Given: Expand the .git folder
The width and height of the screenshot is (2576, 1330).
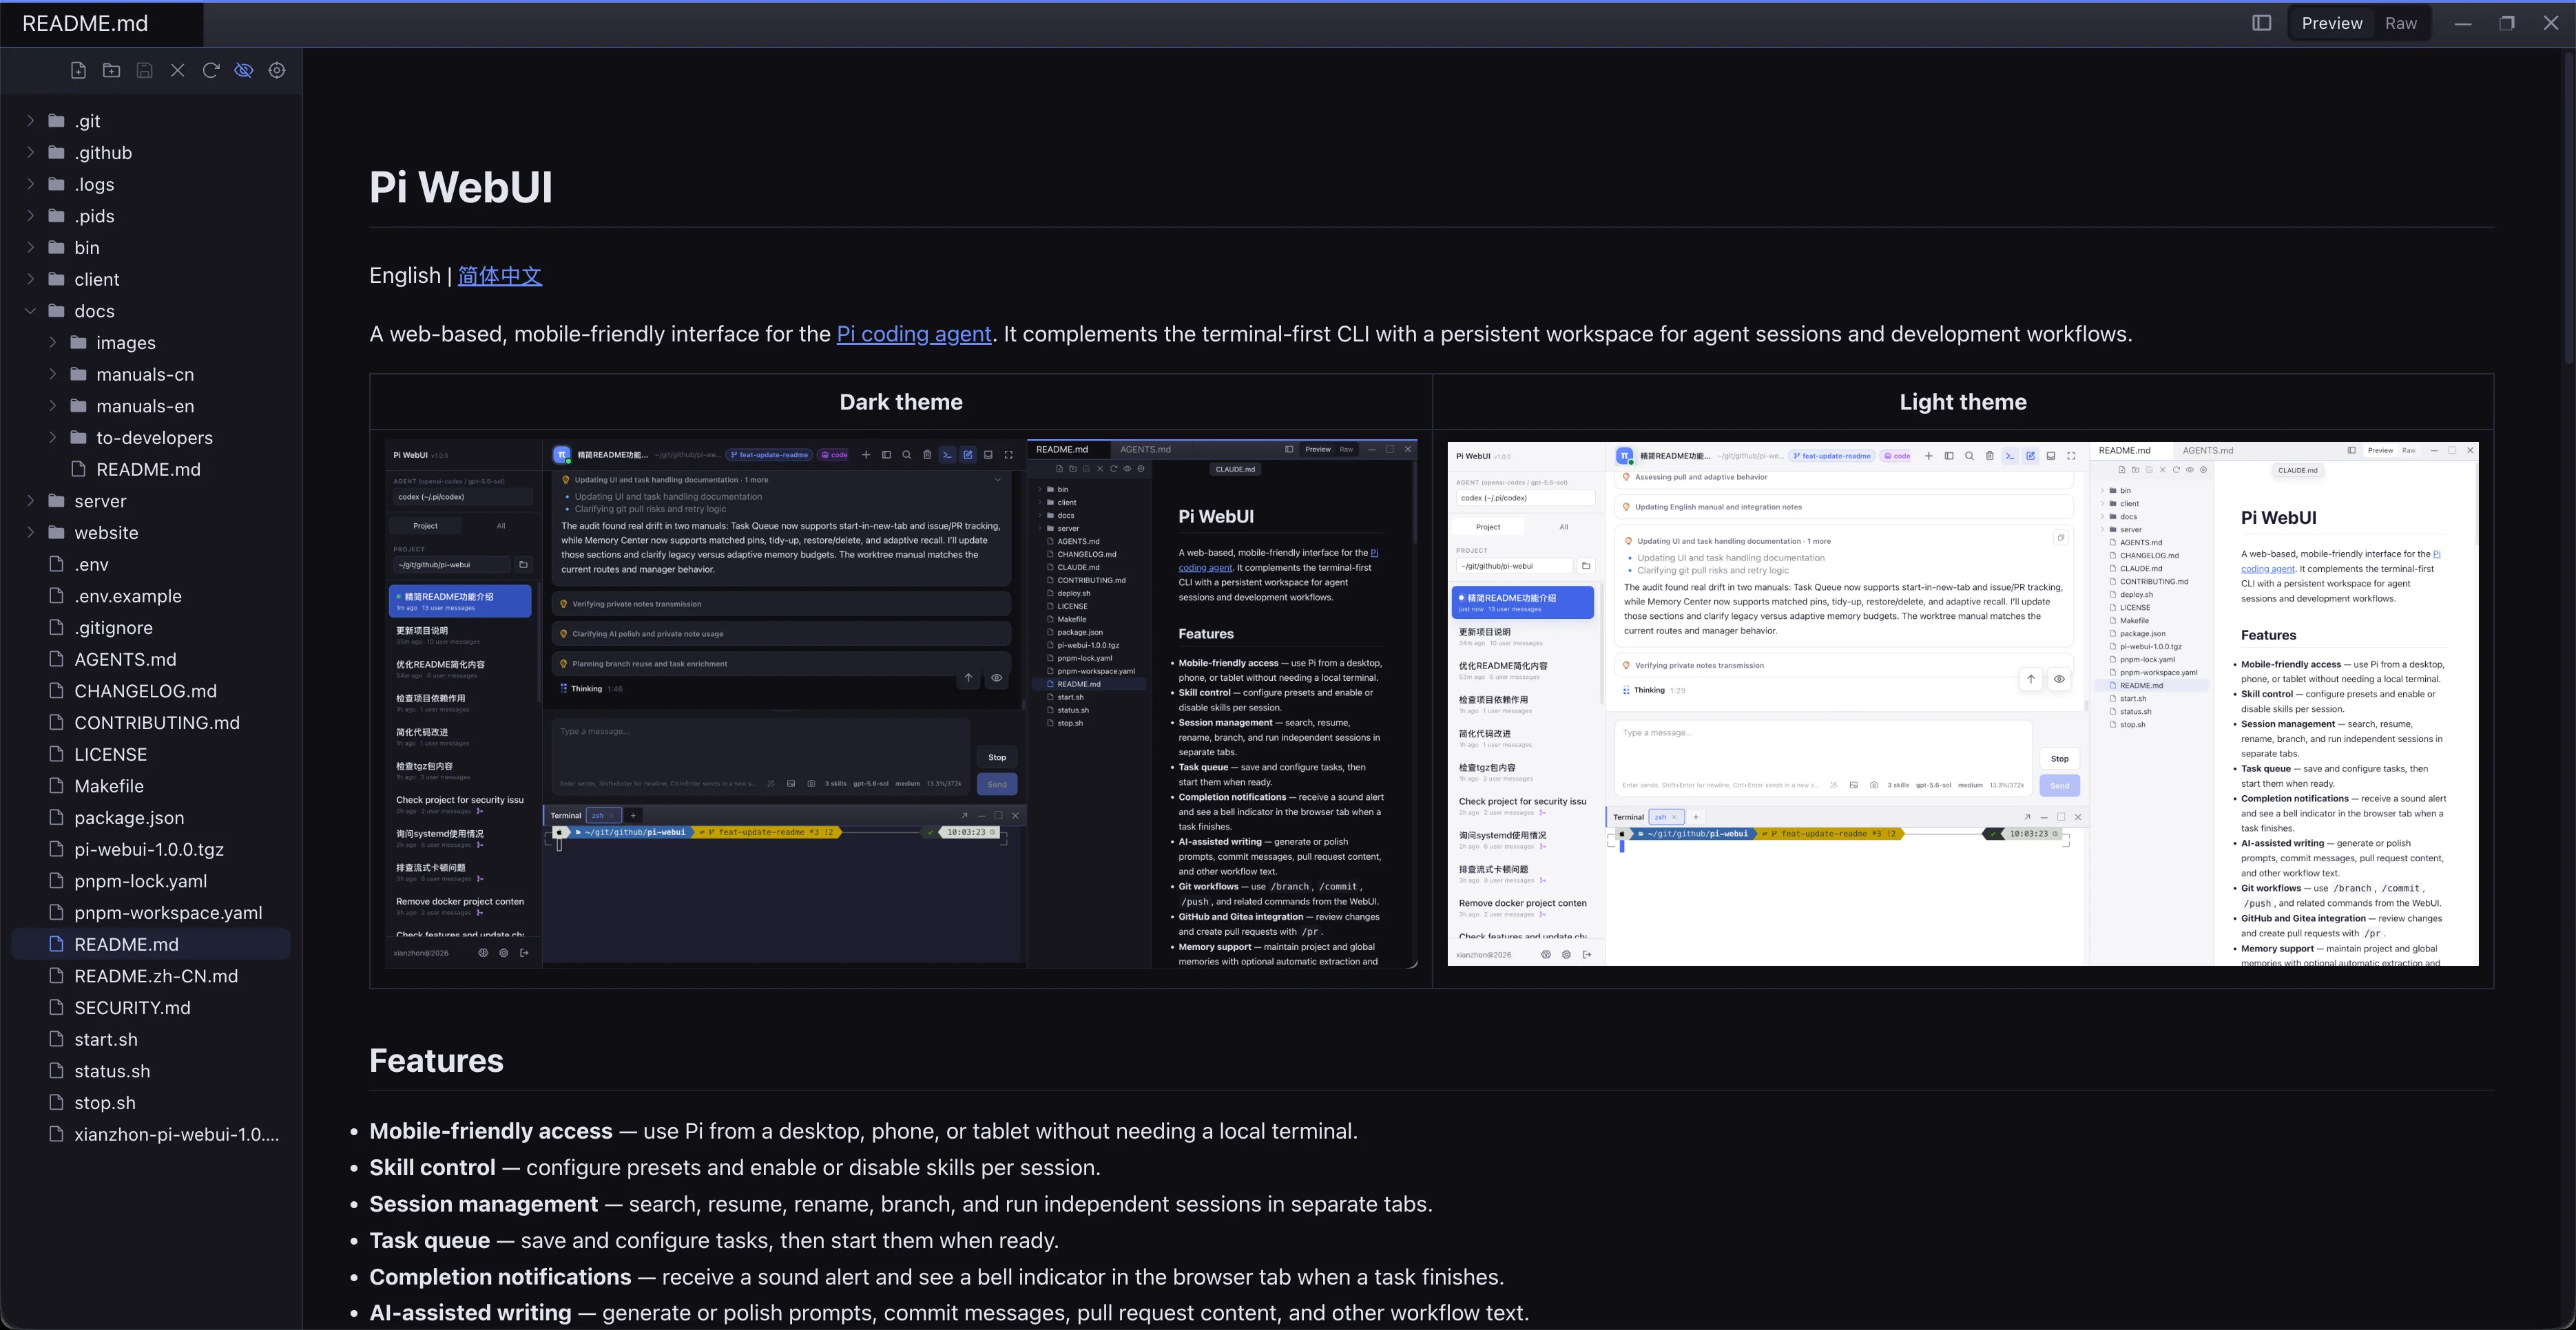Looking at the screenshot, I should 30,121.
